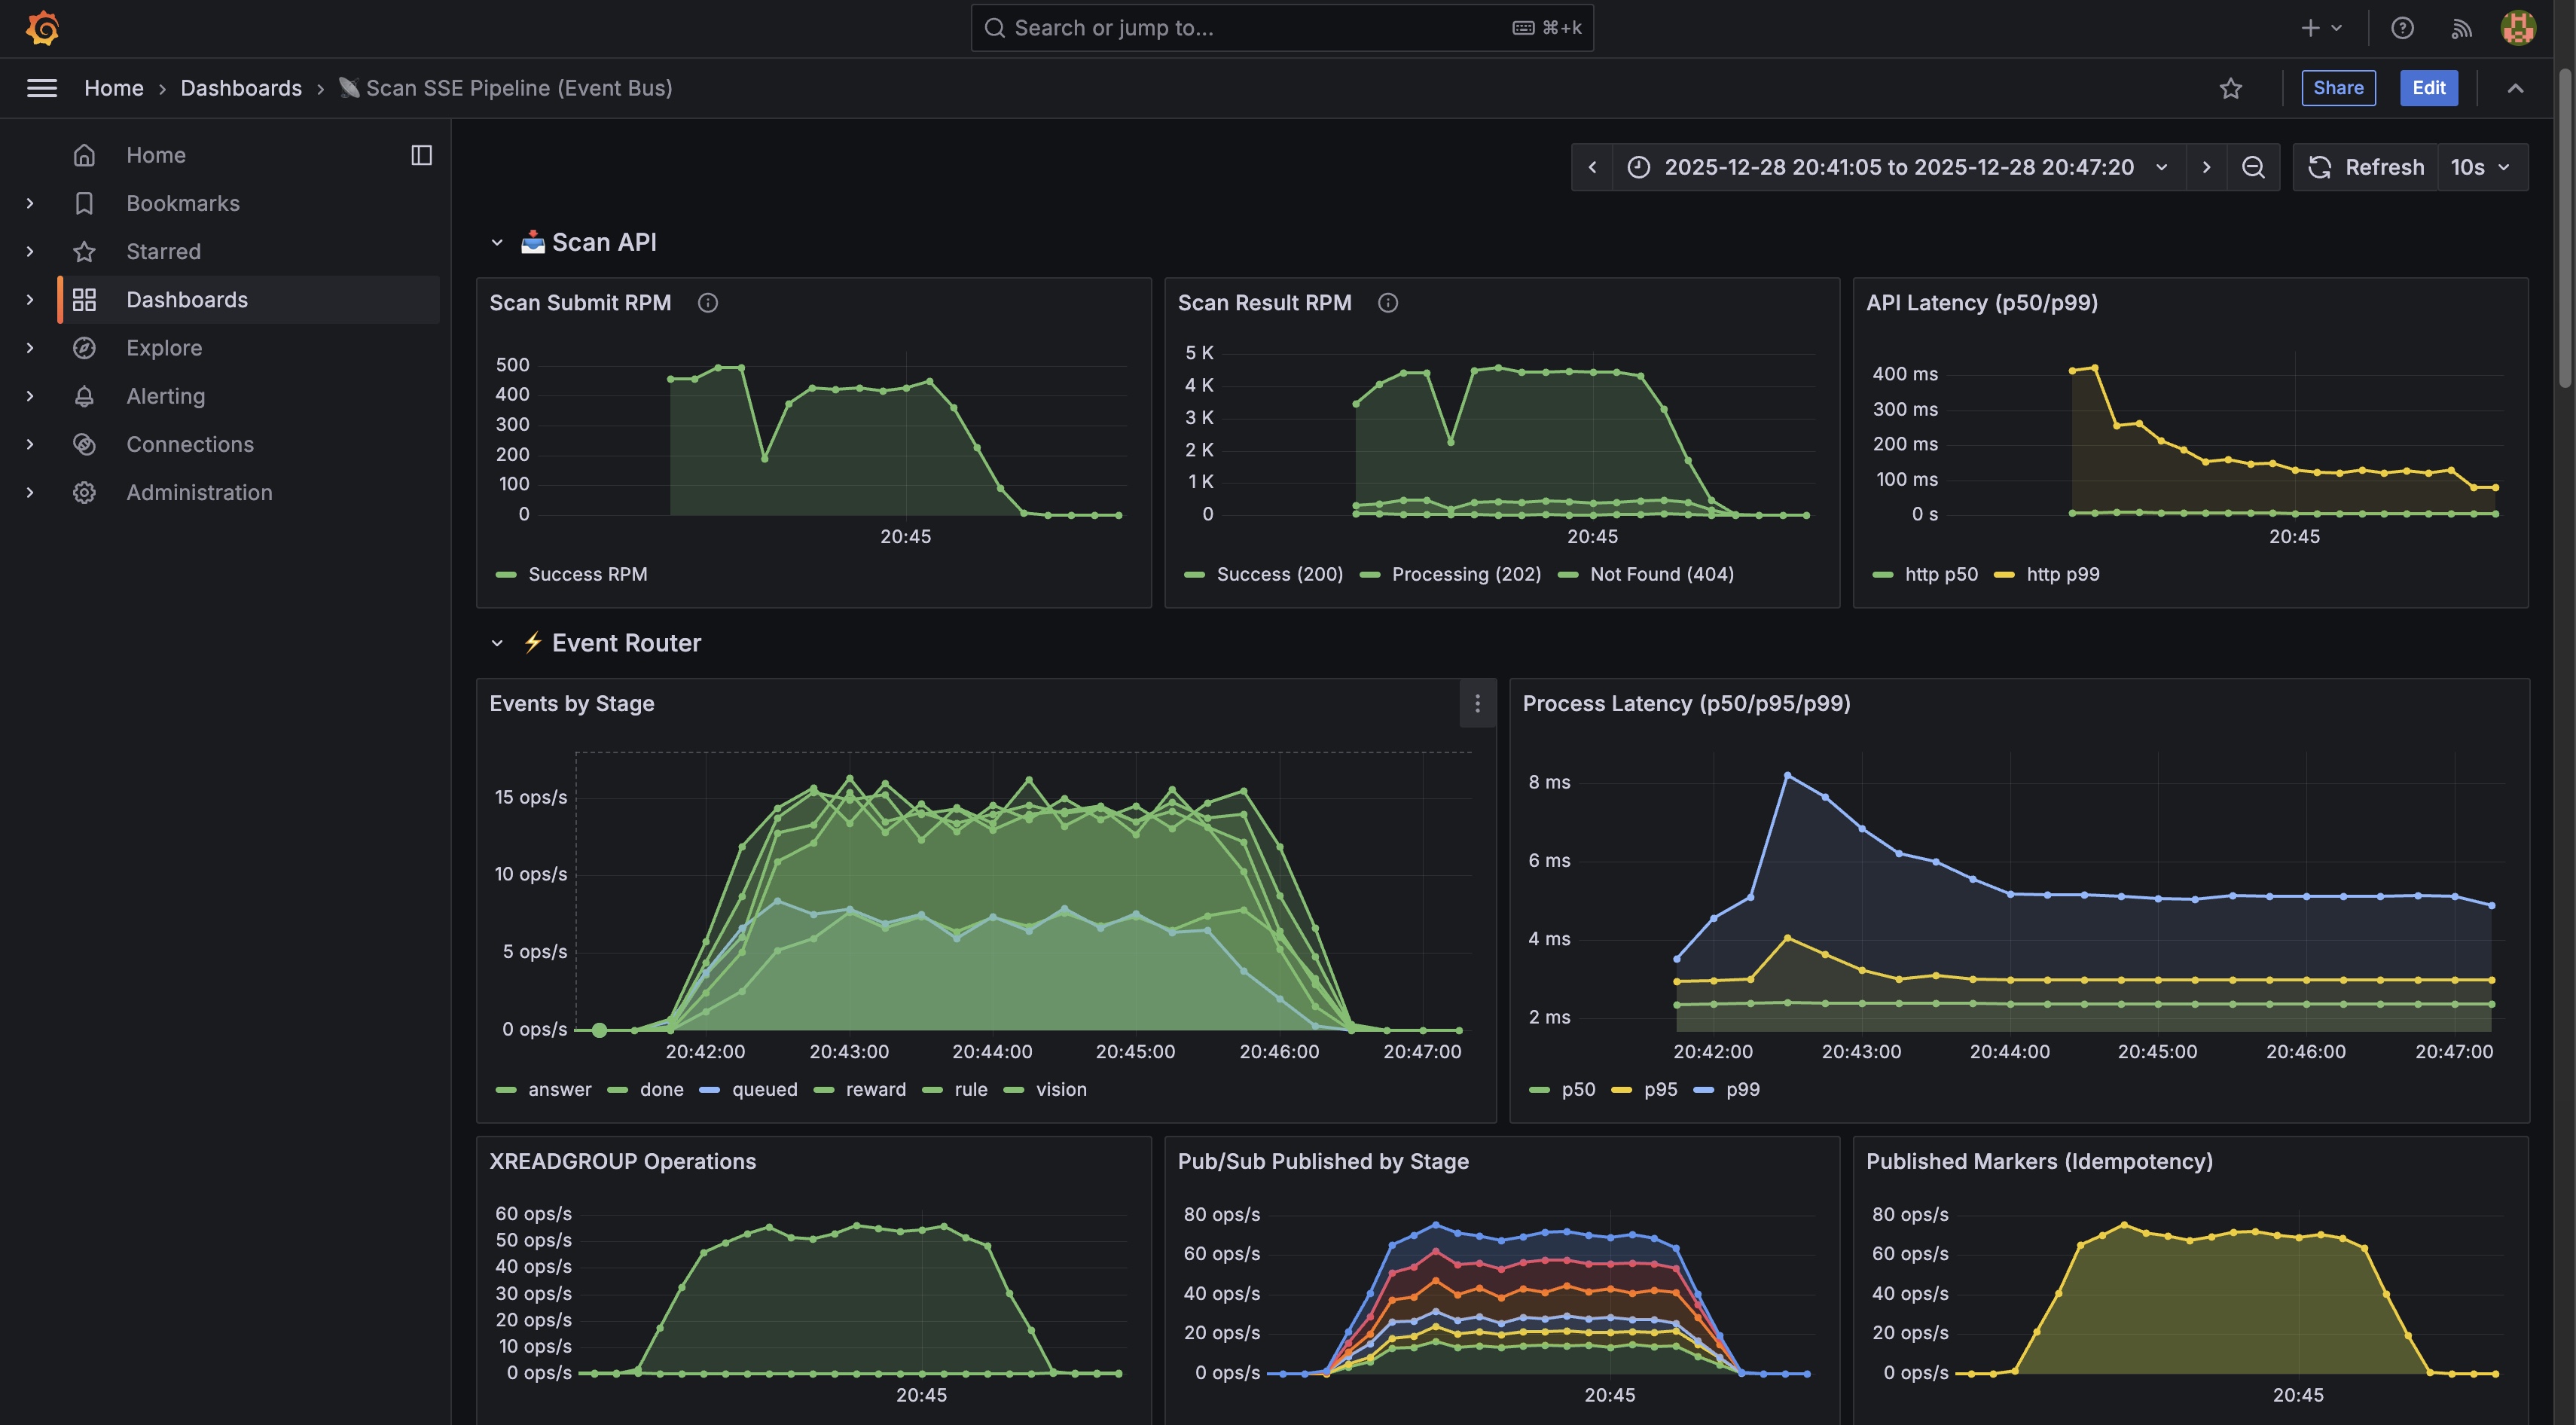Click the Edit dashboard button
The width and height of the screenshot is (2576, 1425).
pos(2428,88)
